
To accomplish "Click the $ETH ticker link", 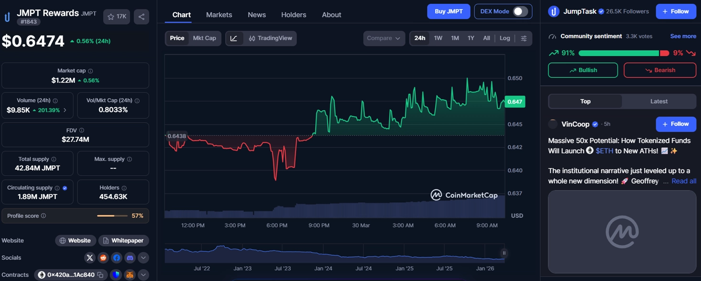I will tap(604, 151).
